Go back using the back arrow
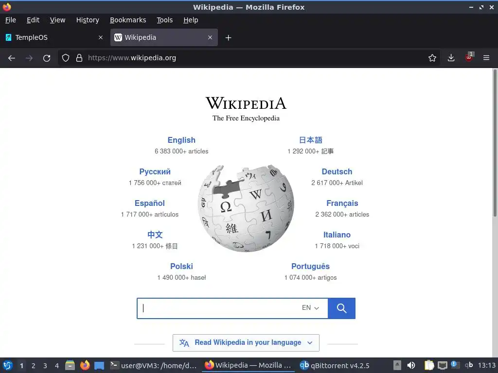 click(x=12, y=58)
